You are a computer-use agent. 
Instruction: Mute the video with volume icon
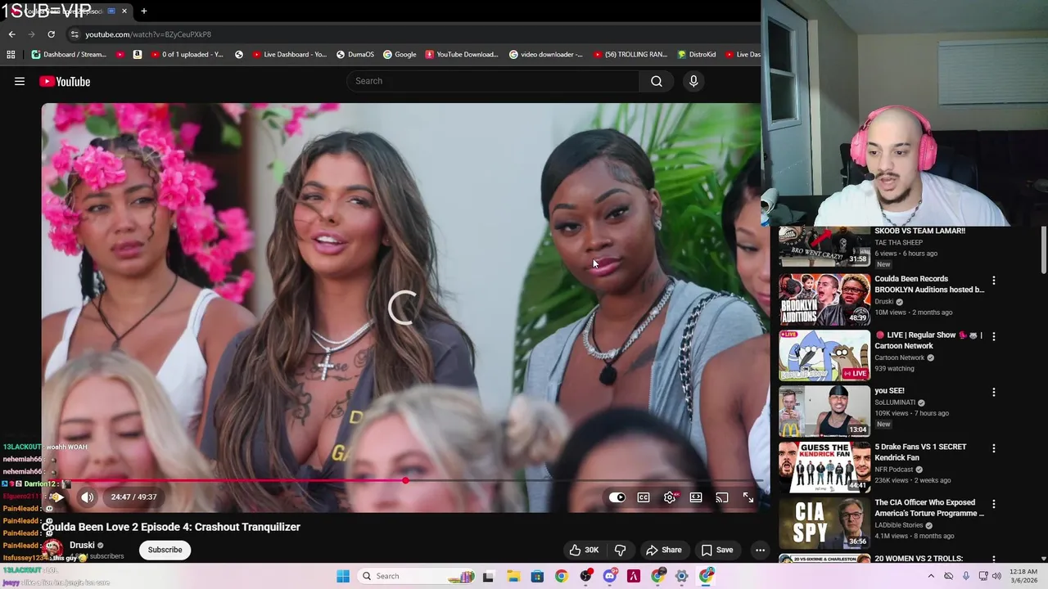(87, 497)
